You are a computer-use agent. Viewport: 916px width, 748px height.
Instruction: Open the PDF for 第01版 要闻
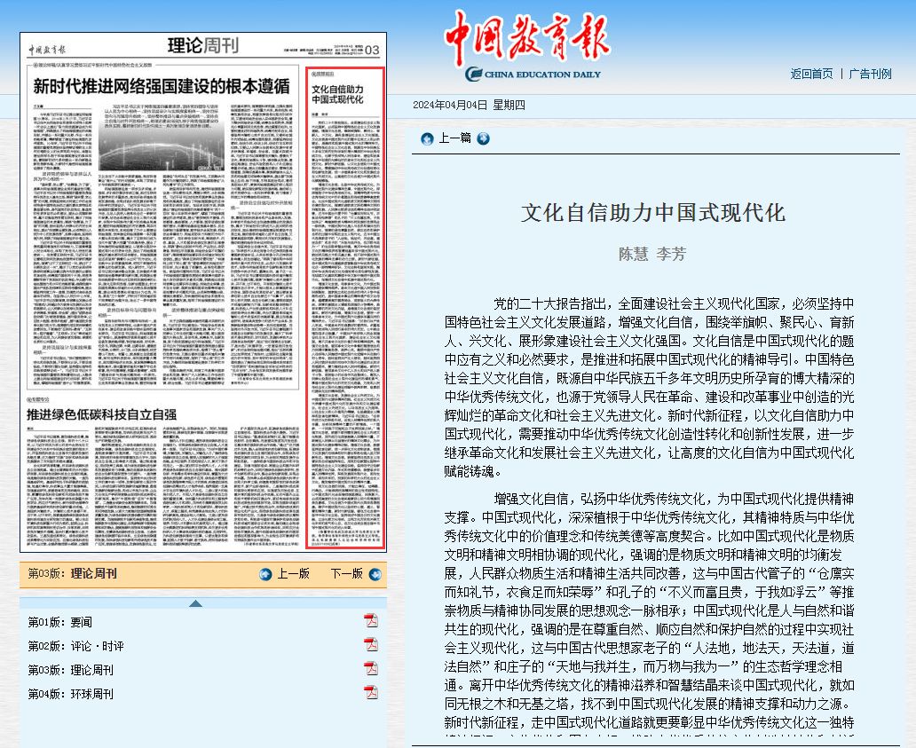tap(371, 620)
